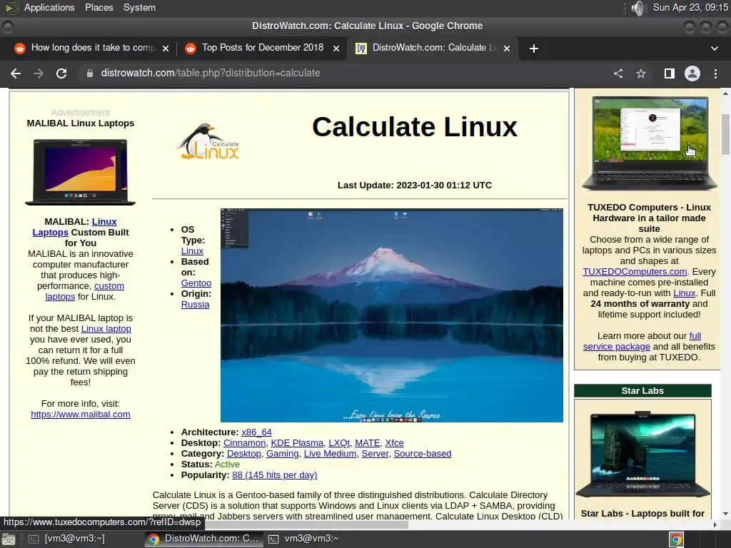
Task: Open a new browser tab
Action: point(534,49)
